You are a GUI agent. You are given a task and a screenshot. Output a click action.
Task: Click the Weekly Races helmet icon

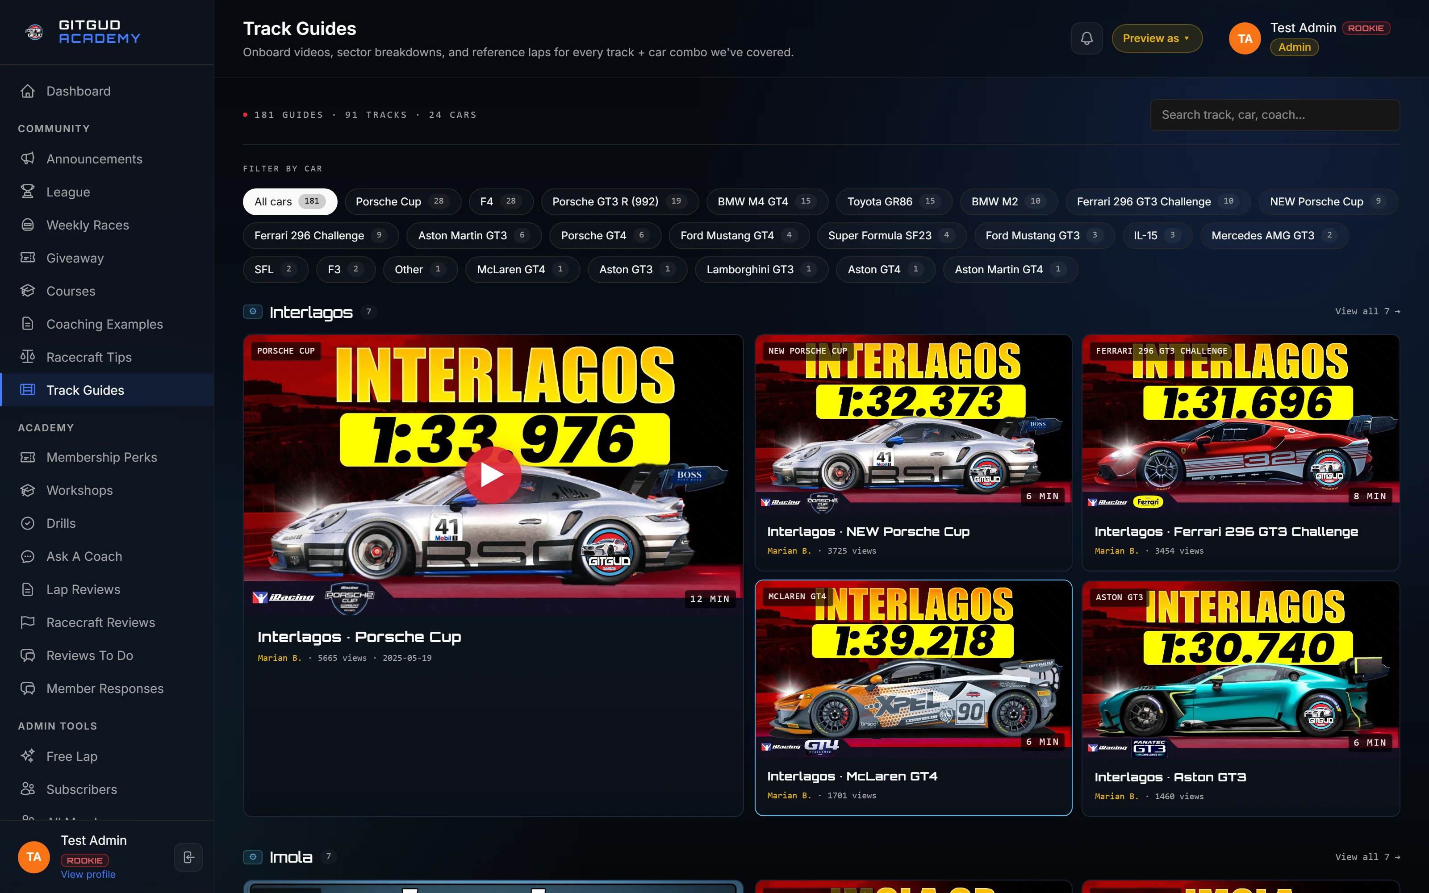(28, 225)
